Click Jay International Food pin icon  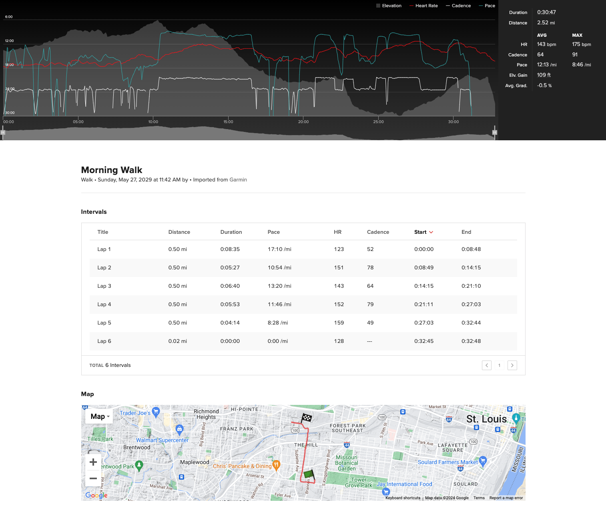pyautogui.click(x=386, y=491)
